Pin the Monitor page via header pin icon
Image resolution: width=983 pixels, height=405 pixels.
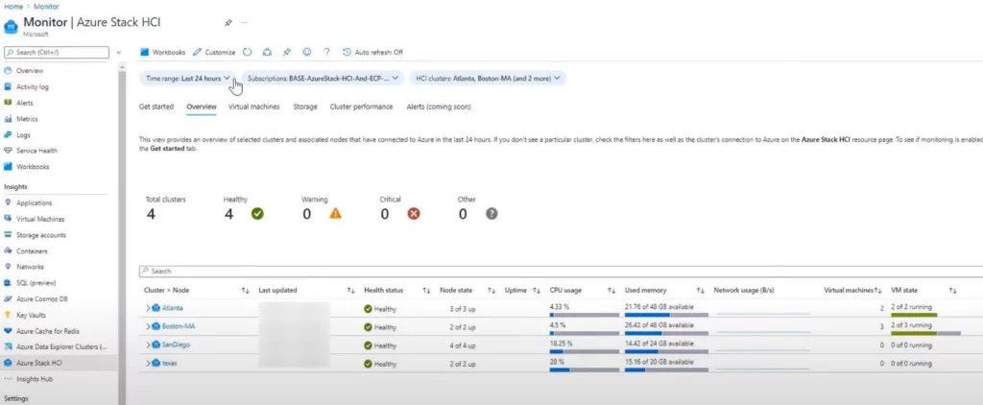pos(228,23)
